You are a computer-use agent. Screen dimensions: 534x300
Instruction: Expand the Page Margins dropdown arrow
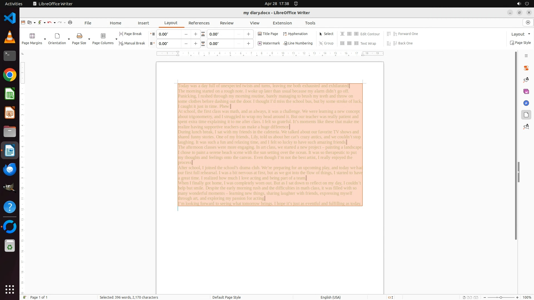[x=45, y=39]
